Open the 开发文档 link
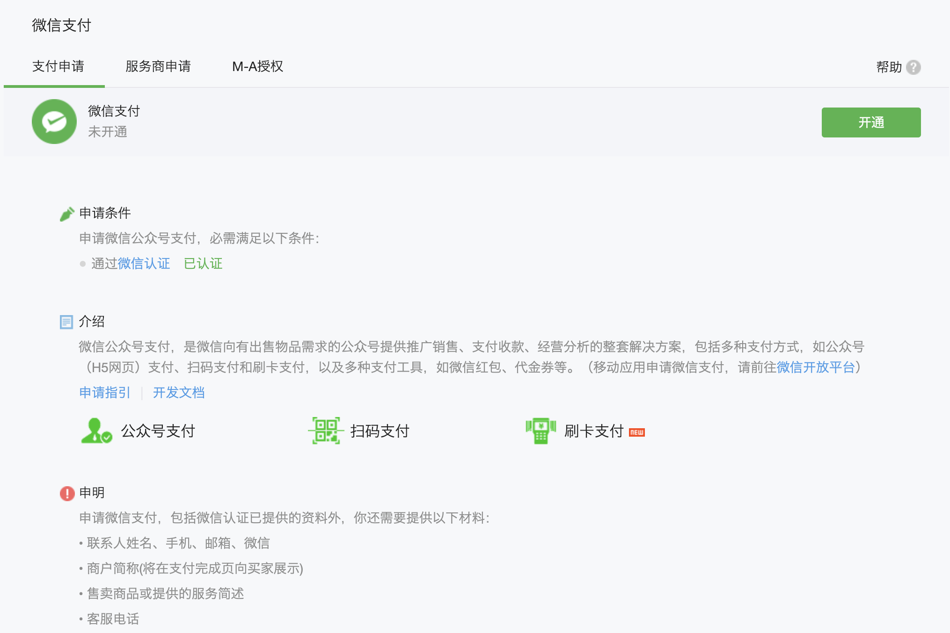Image resolution: width=950 pixels, height=633 pixels. coord(179,393)
